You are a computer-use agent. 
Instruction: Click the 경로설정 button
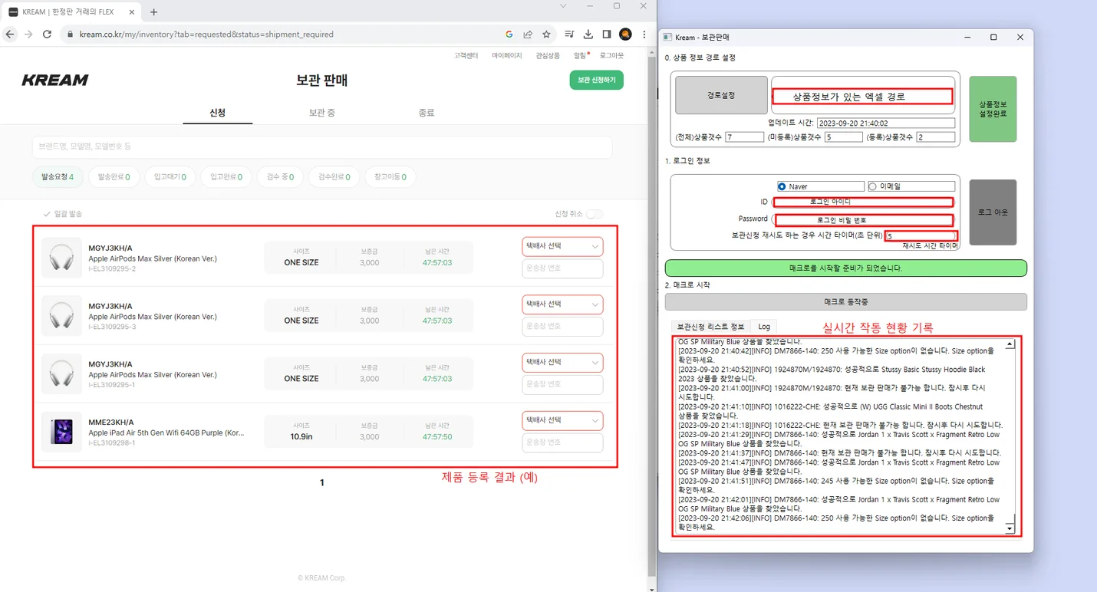coord(721,95)
